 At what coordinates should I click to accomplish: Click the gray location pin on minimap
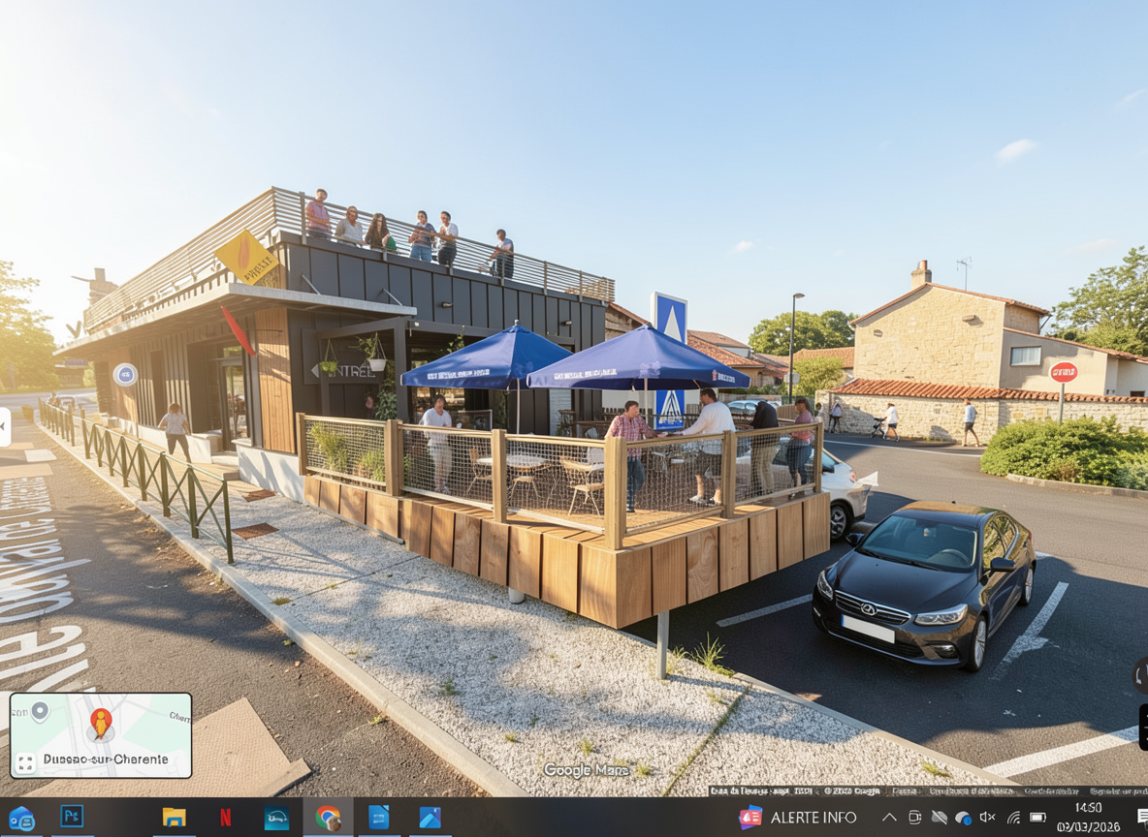point(39,712)
